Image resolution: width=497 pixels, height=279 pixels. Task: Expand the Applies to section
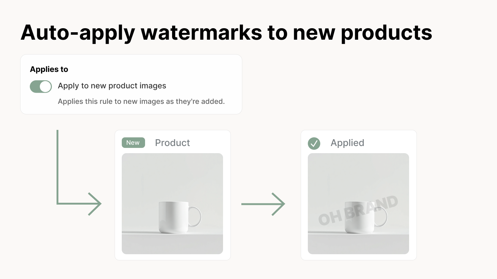click(49, 69)
